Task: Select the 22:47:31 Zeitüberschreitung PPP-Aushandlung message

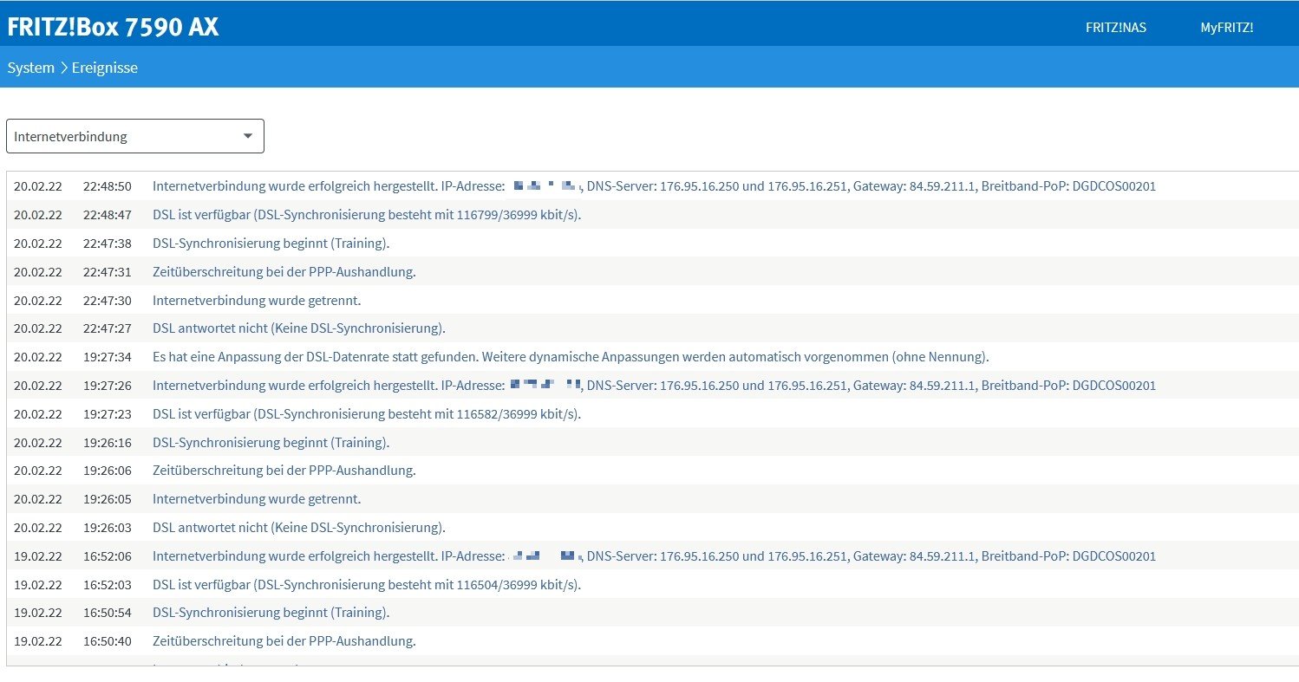Action: (x=284, y=272)
